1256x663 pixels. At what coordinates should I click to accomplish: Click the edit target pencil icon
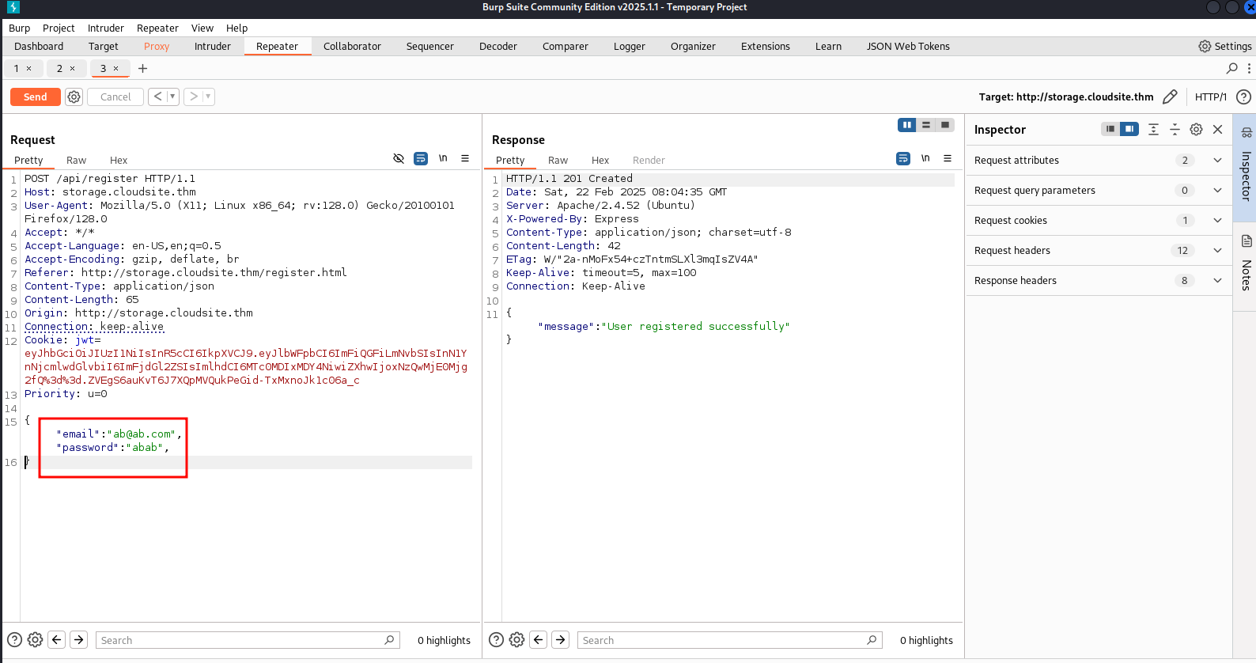coord(1170,97)
